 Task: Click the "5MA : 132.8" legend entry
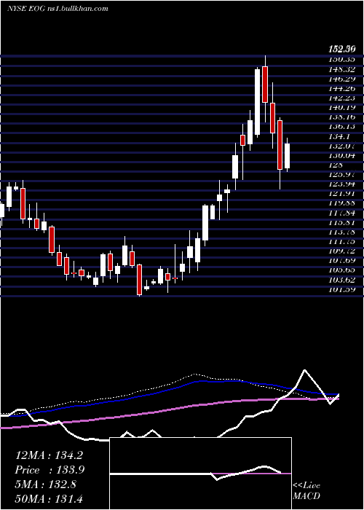pyautogui.click(x=46, y=484)
